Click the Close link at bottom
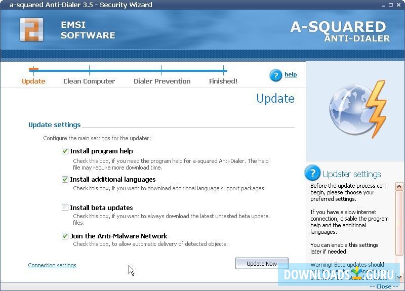 pos(384,286)
